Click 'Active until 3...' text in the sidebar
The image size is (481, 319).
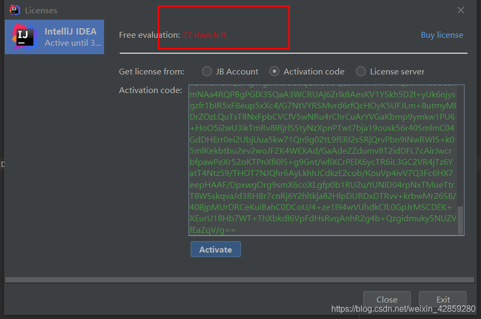(73, 43)
